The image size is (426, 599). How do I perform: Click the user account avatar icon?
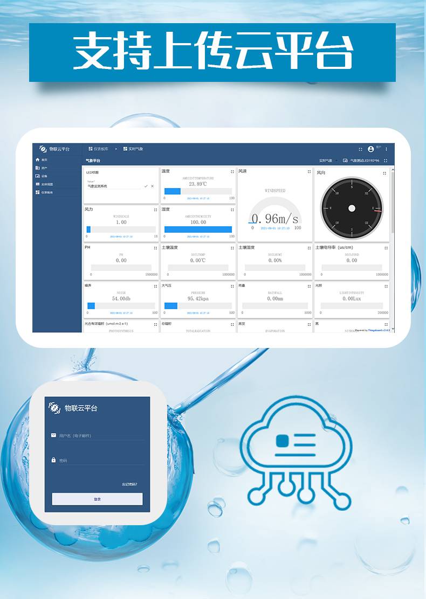tap(370, 149)
